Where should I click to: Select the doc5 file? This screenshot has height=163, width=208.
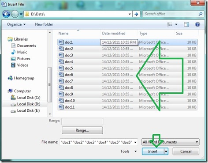[127, 68]
